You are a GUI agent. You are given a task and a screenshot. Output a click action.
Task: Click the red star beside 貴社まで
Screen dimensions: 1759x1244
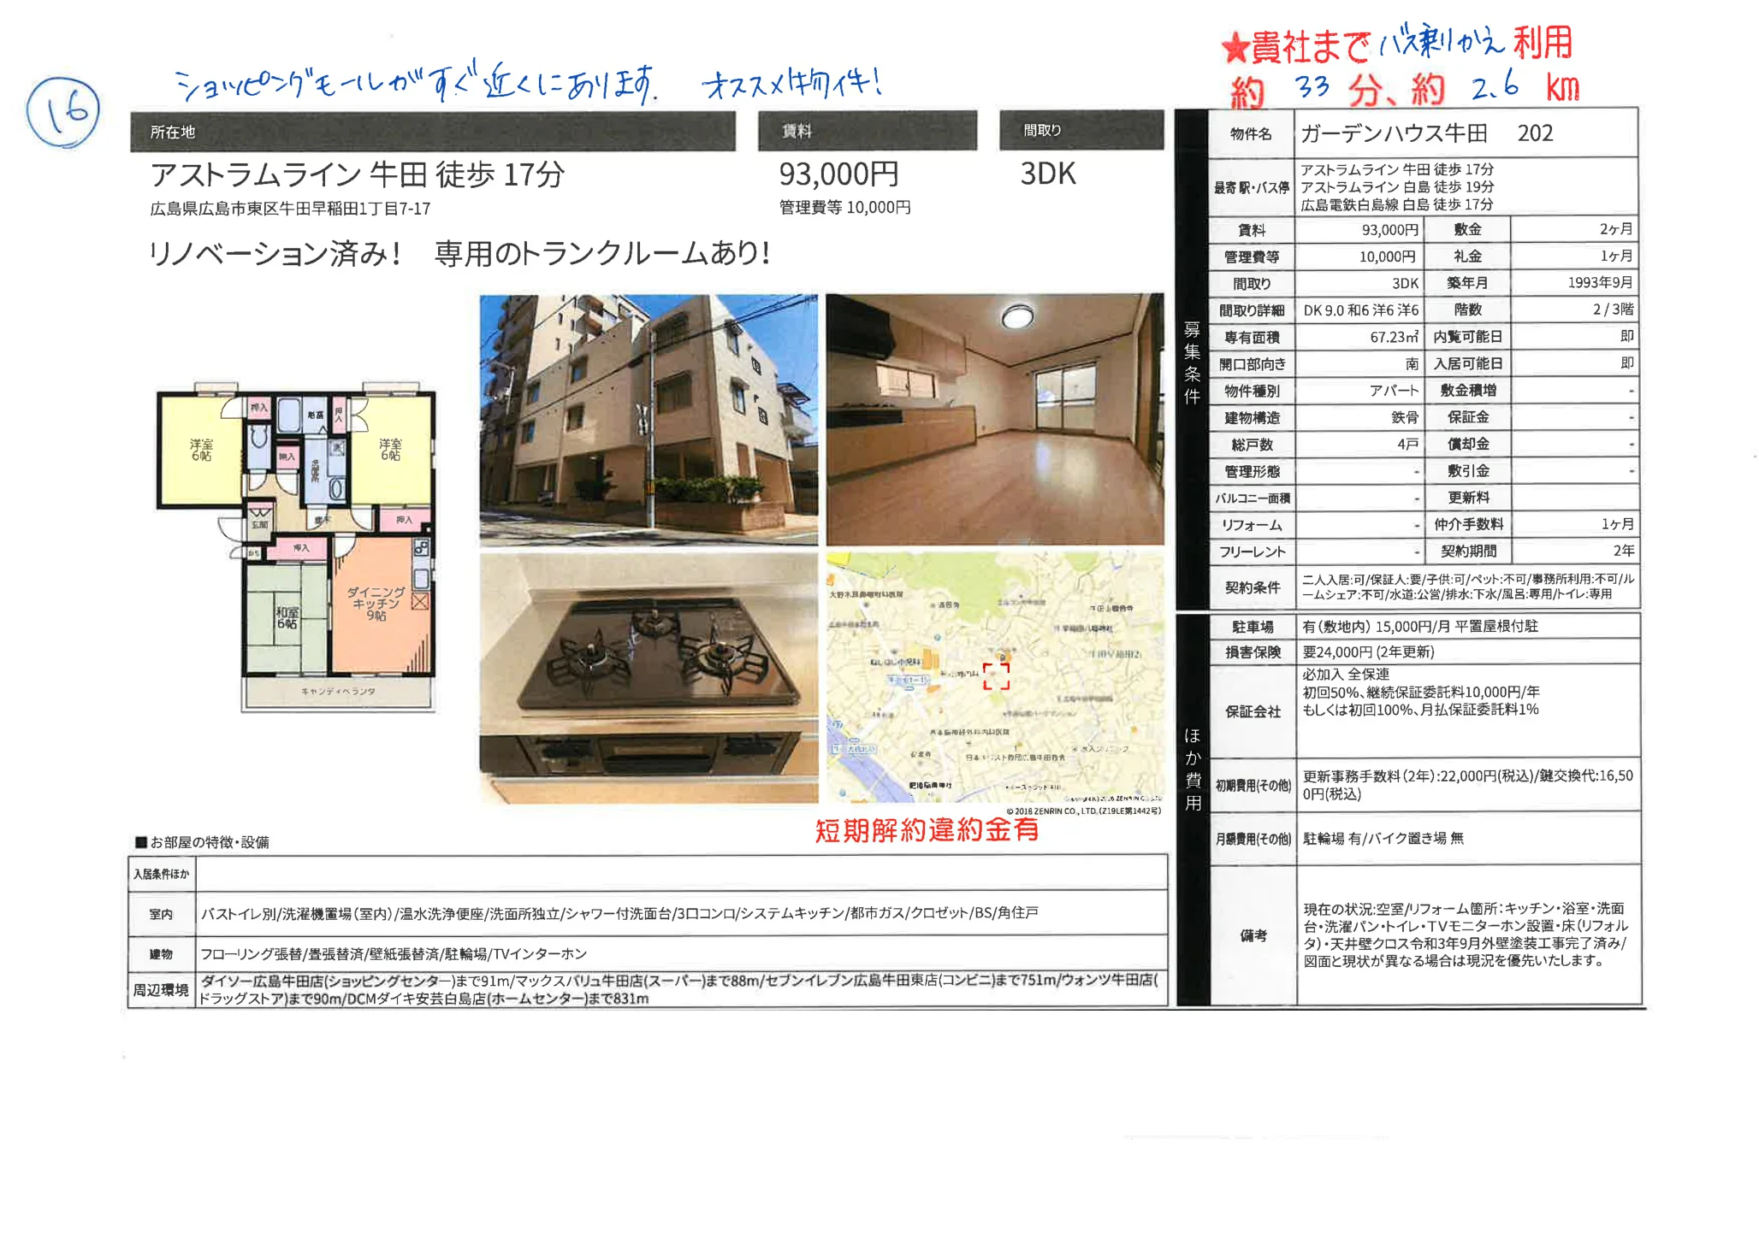point(1235,48)
